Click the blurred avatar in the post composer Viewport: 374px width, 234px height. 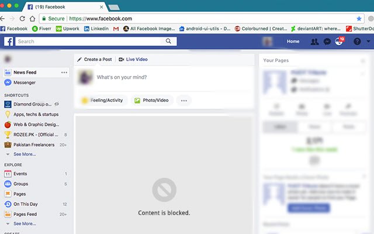tap(85, 77)
